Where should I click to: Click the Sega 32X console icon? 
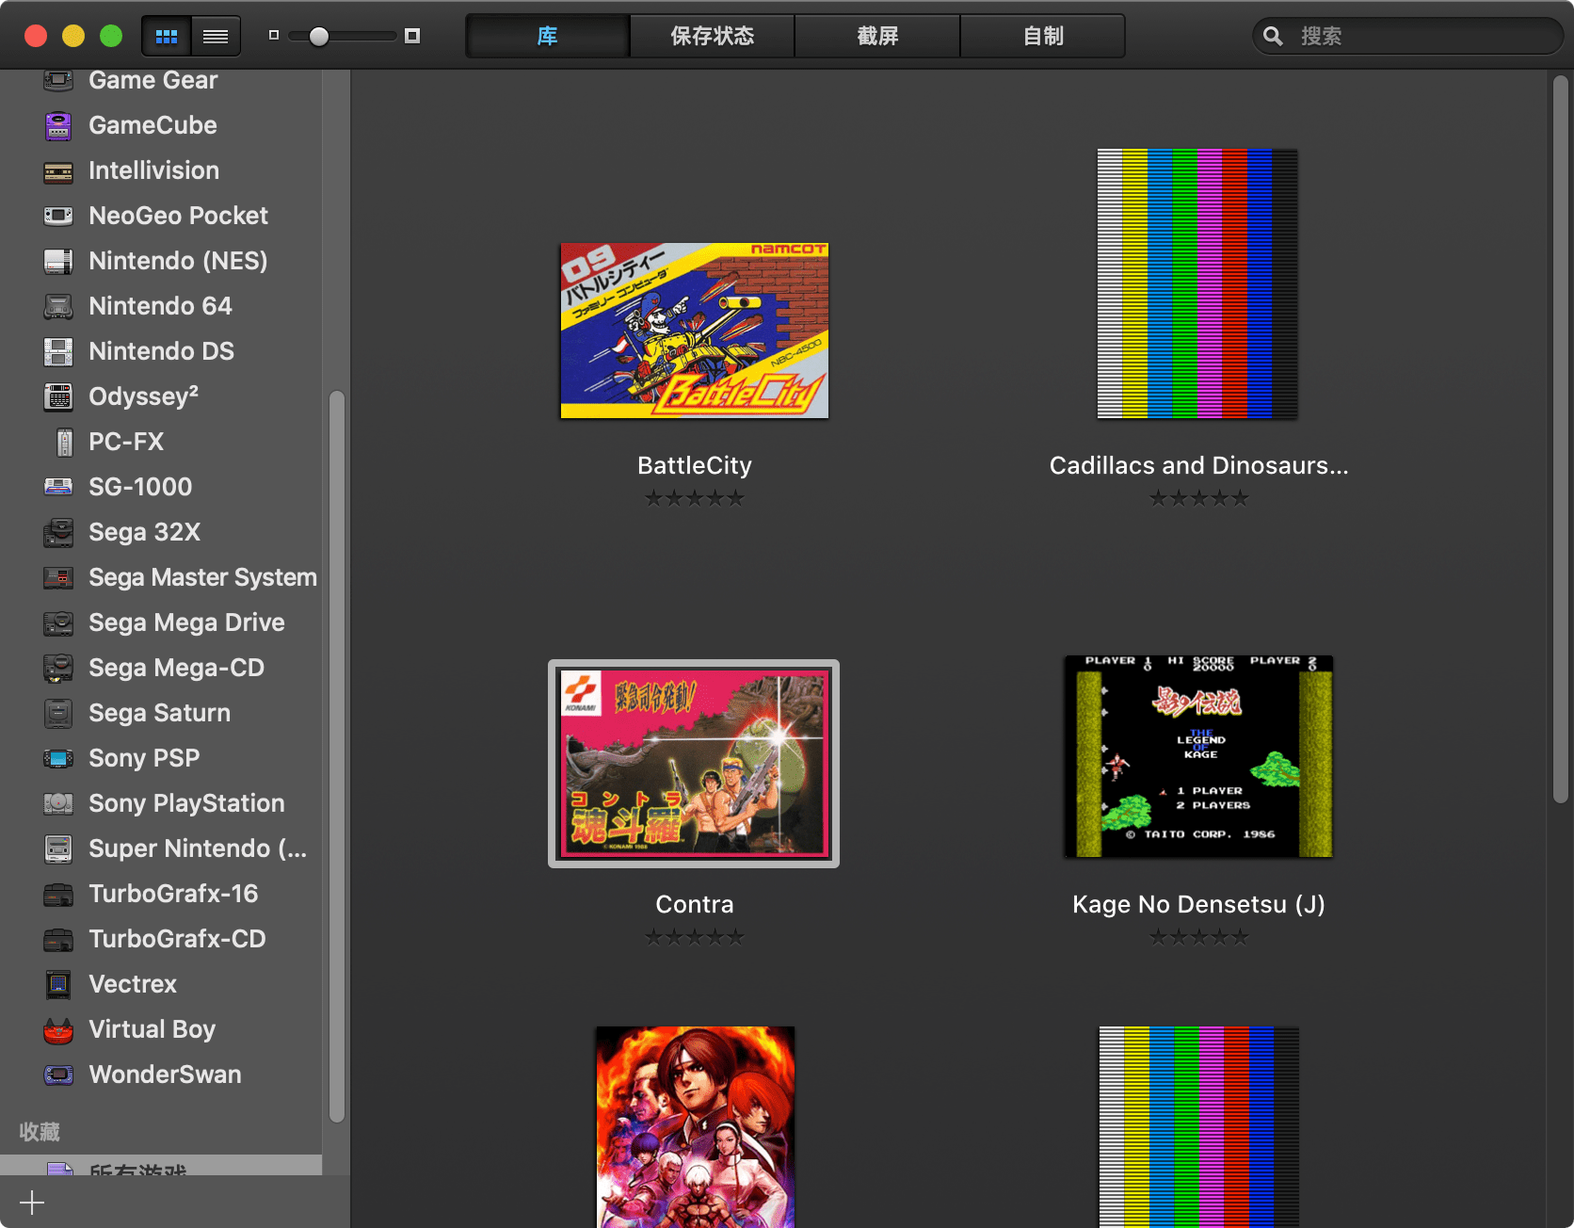pyautogui.click(x=58, y=532)
